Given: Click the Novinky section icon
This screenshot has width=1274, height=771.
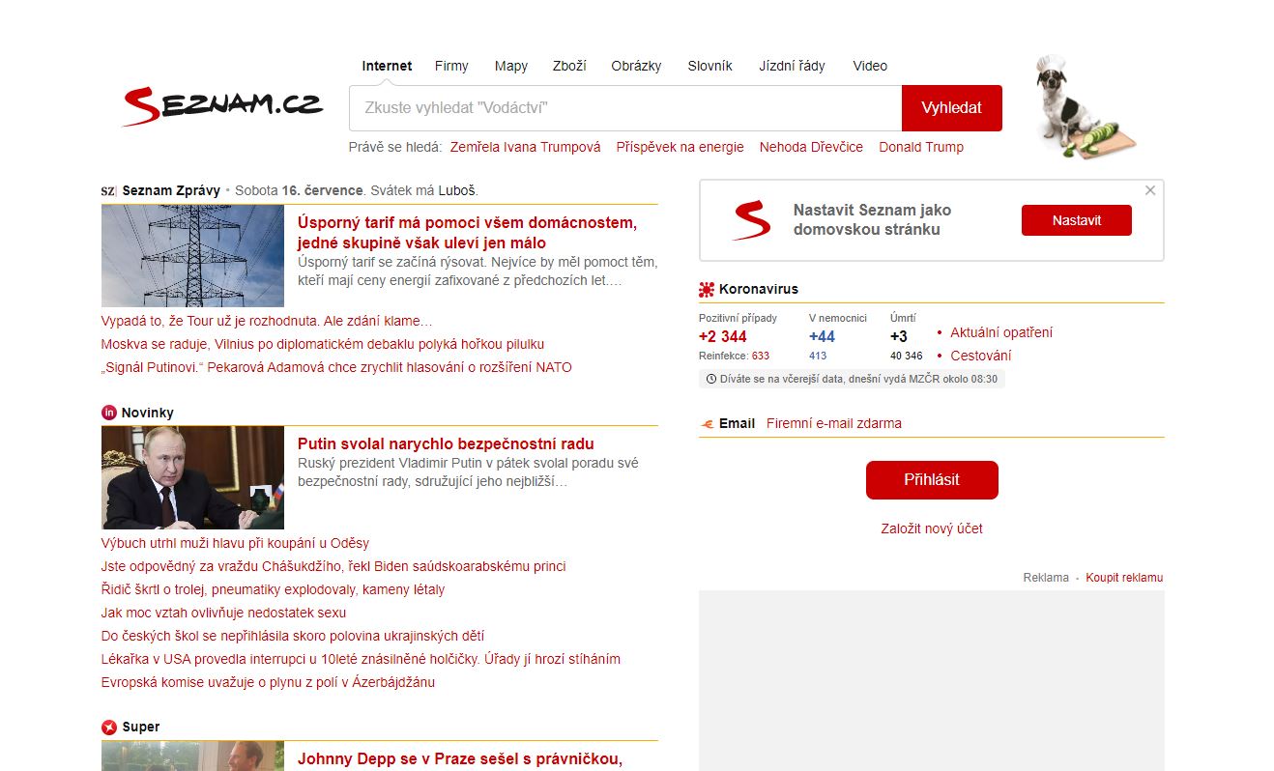Looking at the screenshot, I should click(108, 413).
